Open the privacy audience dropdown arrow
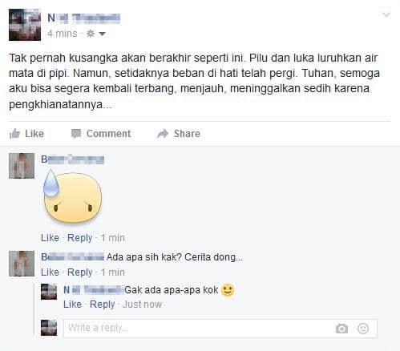 102,34
